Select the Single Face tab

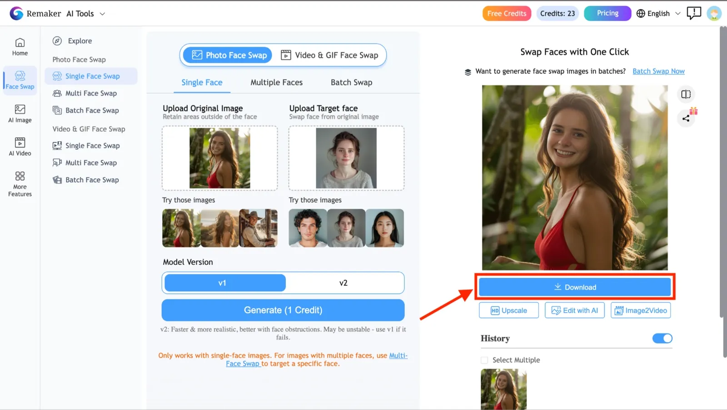pyautogui.click(x=202, y=83)
